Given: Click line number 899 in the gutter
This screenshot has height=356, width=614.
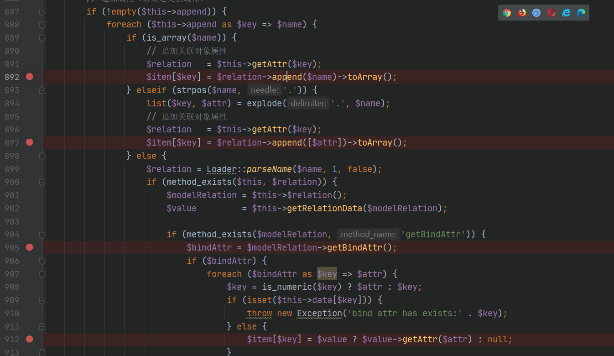Looking at the screenshot, I should (12, 169).
